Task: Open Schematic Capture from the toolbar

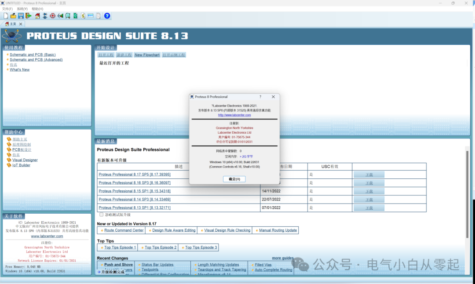Action: click(x=45, y=16)
